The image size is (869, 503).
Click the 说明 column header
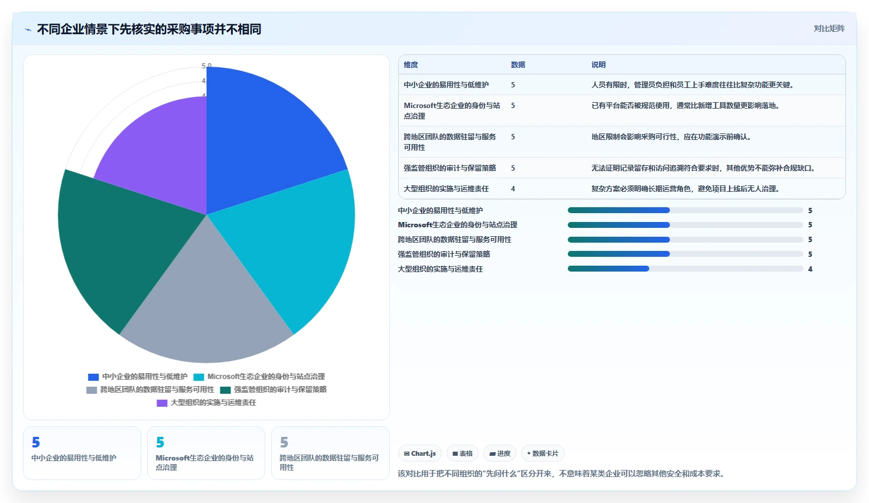(x=598, y=65)
